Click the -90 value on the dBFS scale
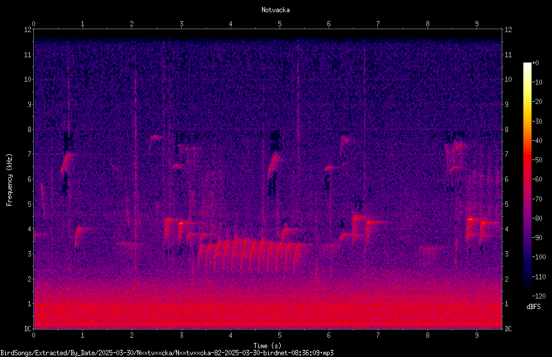The image size is (552, 357). point(537,238)
